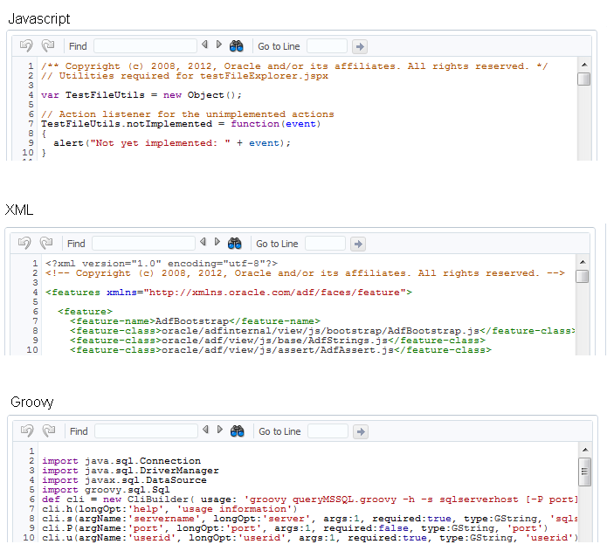Click the Undo icon in Groovy editor
This screenshot has width=607, height=551.
pos(27,430)
